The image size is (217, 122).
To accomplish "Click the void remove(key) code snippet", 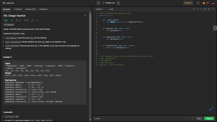I will click(12, 46).
